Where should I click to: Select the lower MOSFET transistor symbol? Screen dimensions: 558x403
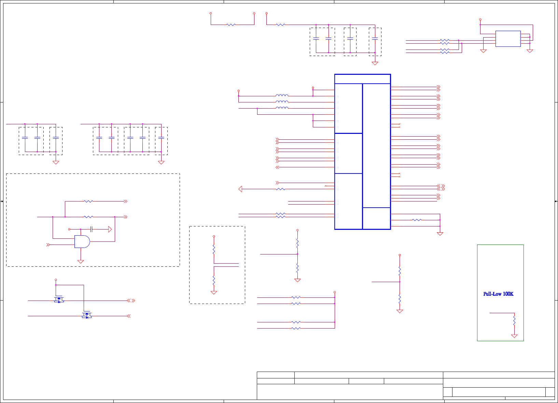[x=87, y=315]
